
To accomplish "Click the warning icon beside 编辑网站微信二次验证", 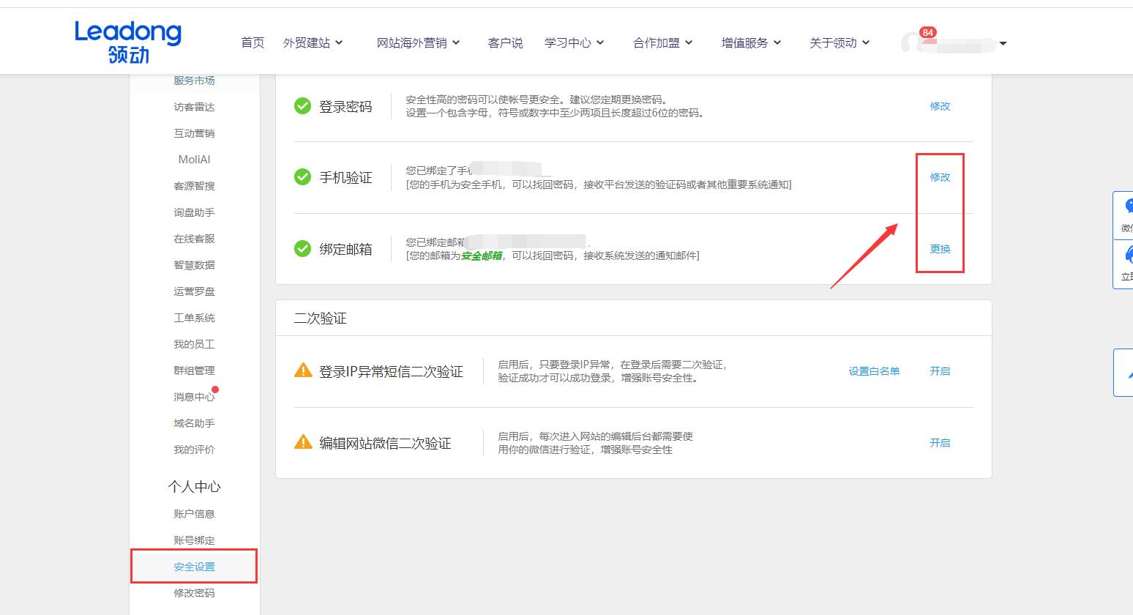I will coord(303,442).
